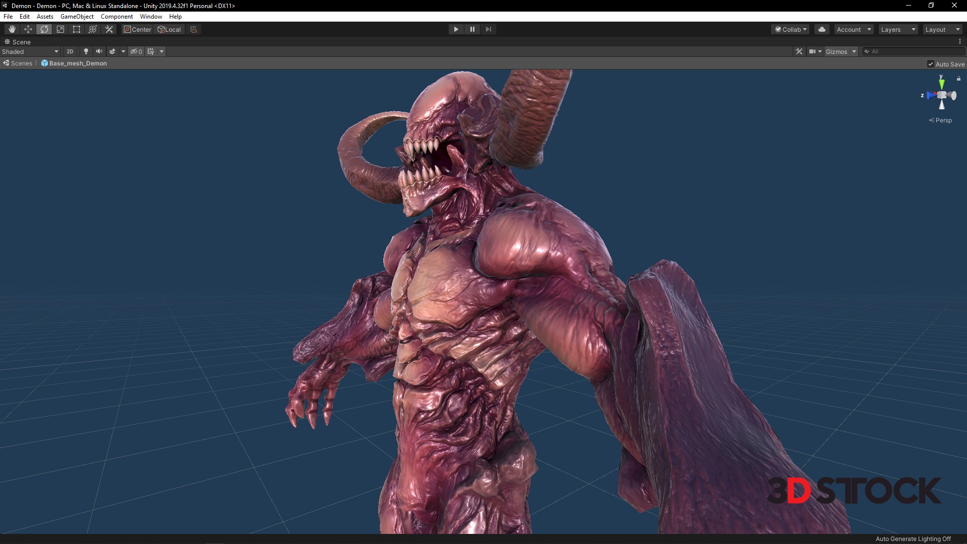Open custom editor tools icon

(109, 29)
